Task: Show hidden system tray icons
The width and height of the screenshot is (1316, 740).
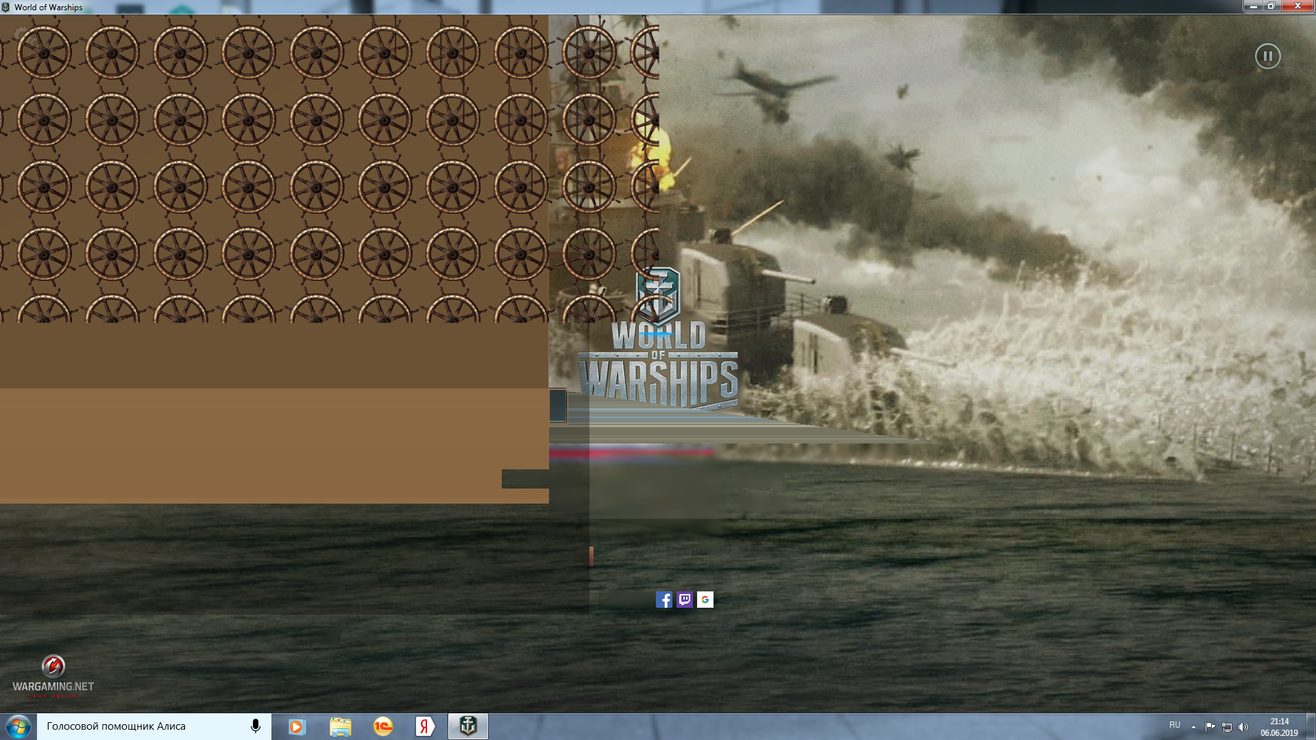Action: click(1193, 727)
